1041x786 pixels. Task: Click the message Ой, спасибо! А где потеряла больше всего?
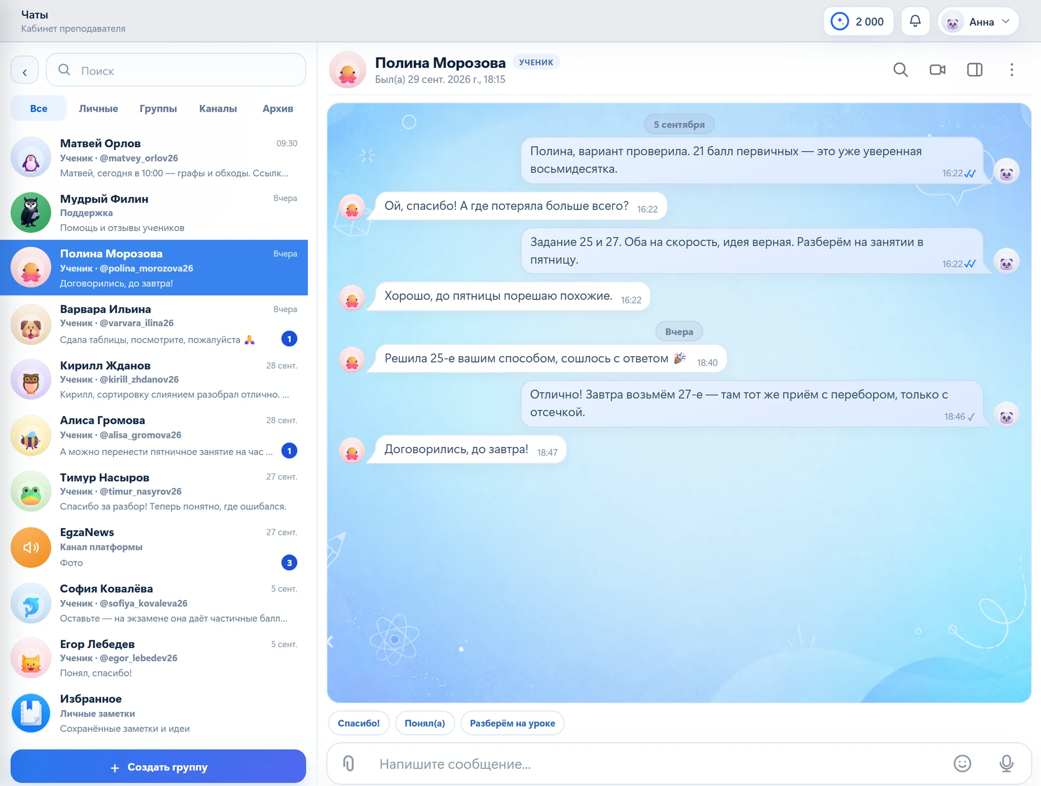tap(517, 206)
